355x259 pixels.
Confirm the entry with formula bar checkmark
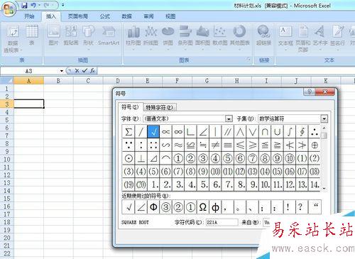click(84, 70)
